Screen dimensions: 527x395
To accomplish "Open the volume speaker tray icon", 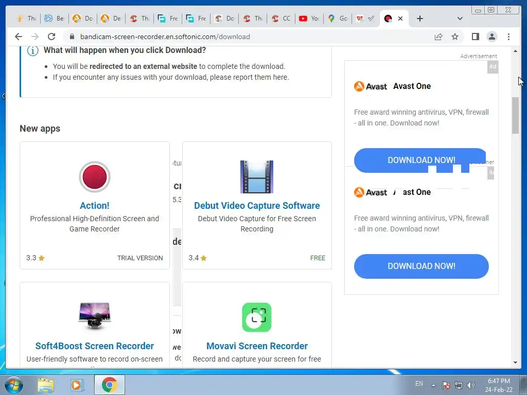I will (x=471, y=385).
